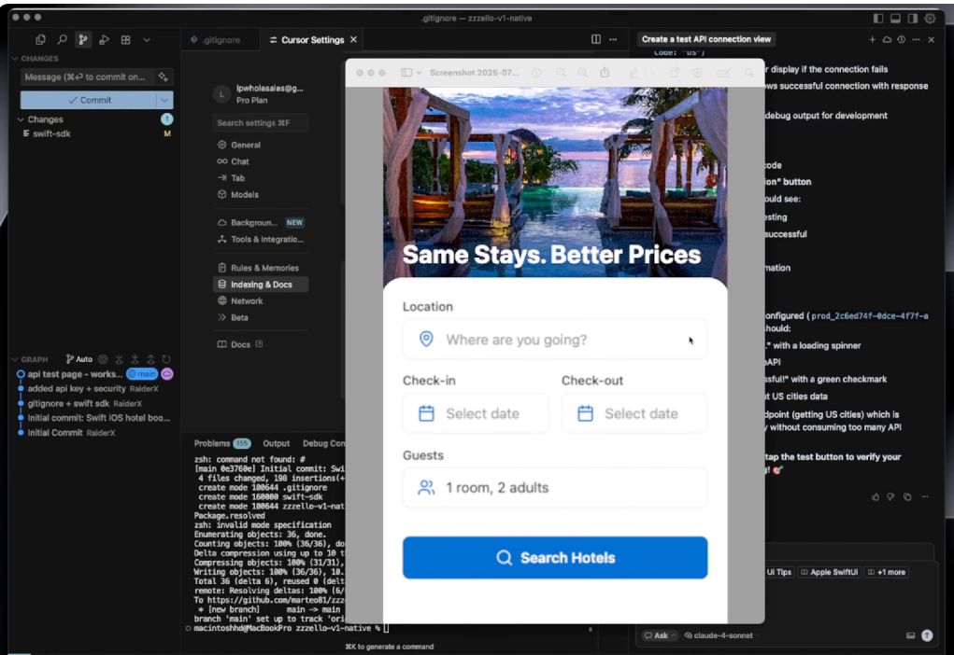Image resolution: width=954 pixels, height=655 pixels.
Task: Click the main branch badge
Action: tap(142, 373)
